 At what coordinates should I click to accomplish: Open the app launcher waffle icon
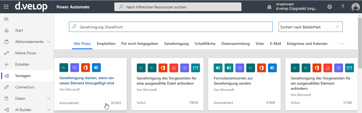pyautogui.click(x=6, y=7)
